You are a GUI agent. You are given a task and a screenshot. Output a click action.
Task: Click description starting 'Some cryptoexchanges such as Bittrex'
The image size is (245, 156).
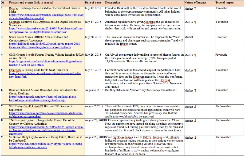point(144,146)
